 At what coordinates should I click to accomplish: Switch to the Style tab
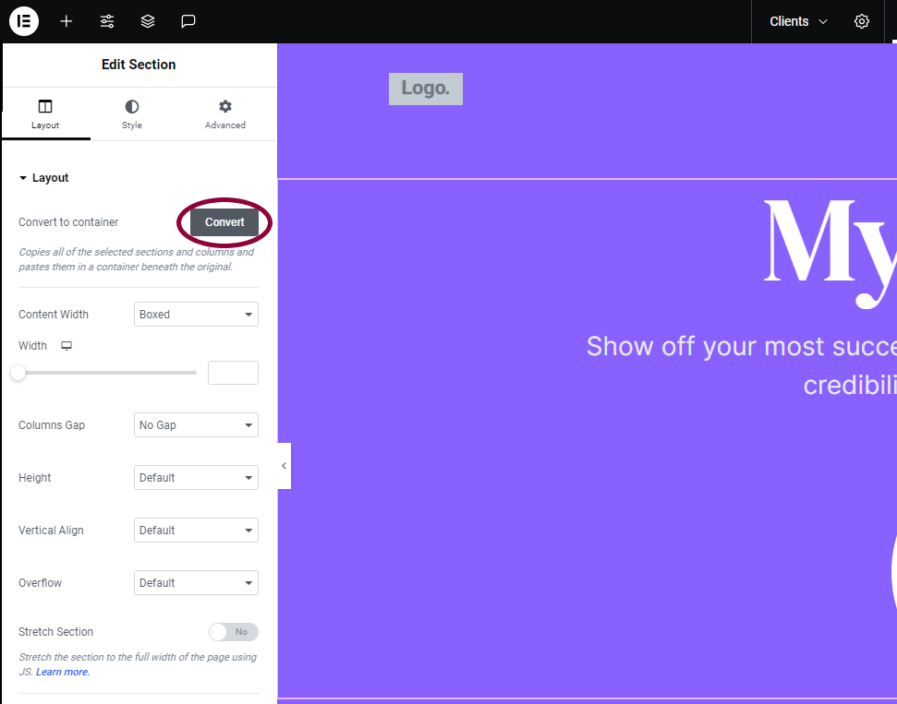(131, 114)
